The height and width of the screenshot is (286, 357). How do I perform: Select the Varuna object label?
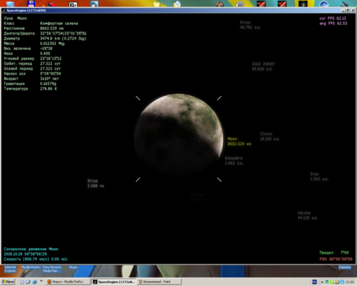click(307, 215)
